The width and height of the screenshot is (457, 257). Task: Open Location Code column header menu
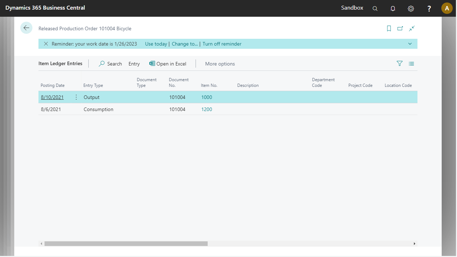pyautogui.click(x=398, y=85)
